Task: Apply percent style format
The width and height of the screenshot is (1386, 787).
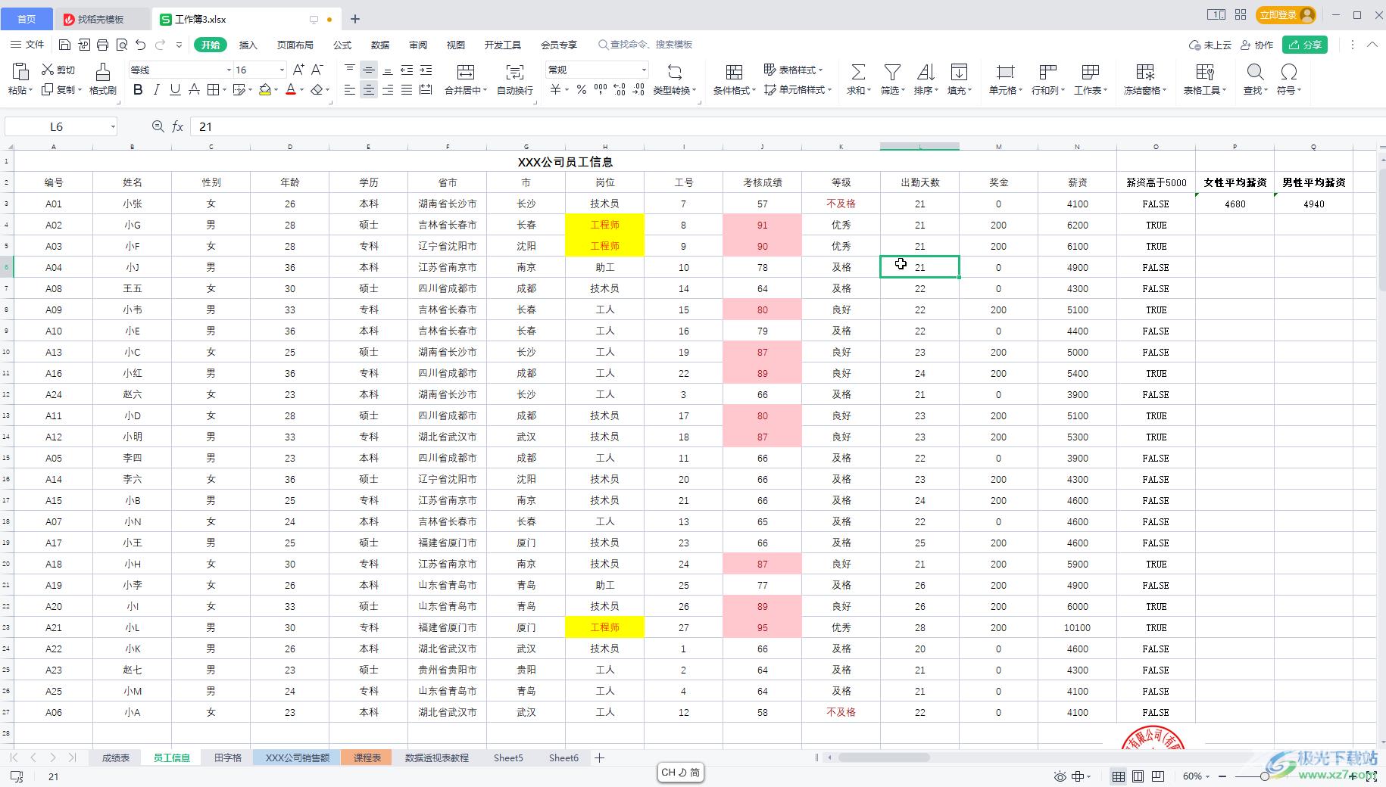Action: pos(581,89)
